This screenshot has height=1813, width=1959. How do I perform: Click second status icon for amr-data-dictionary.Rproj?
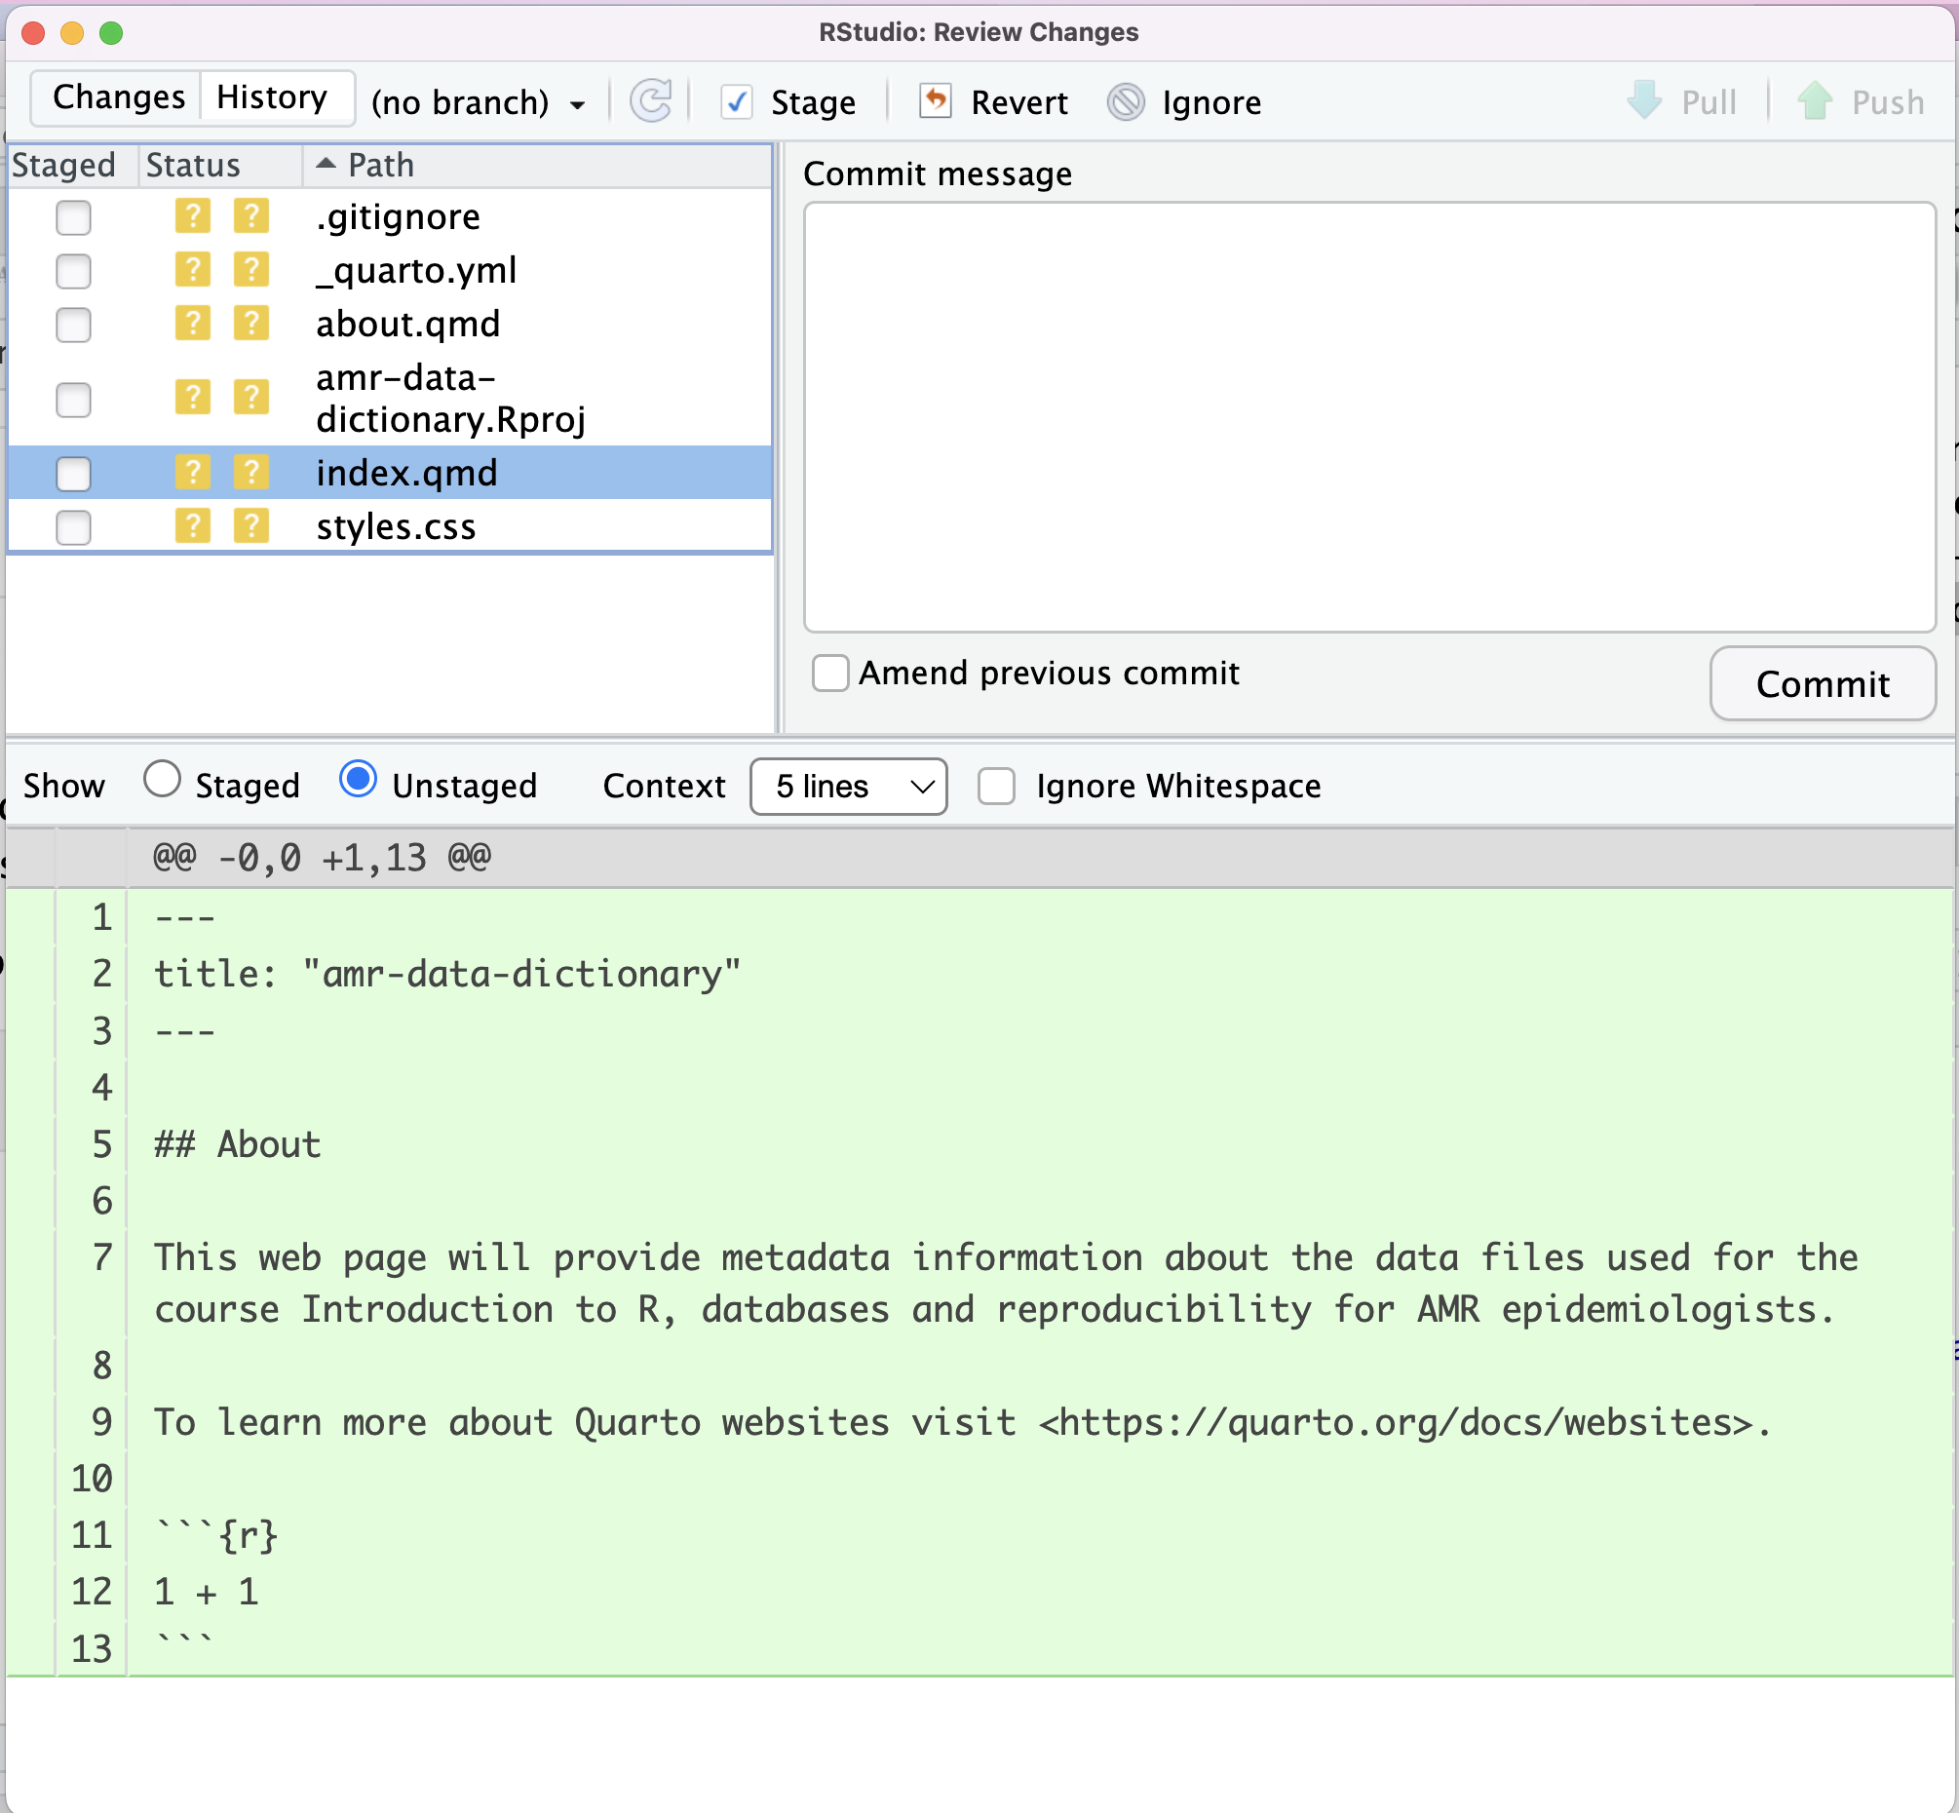pos(251,398)
